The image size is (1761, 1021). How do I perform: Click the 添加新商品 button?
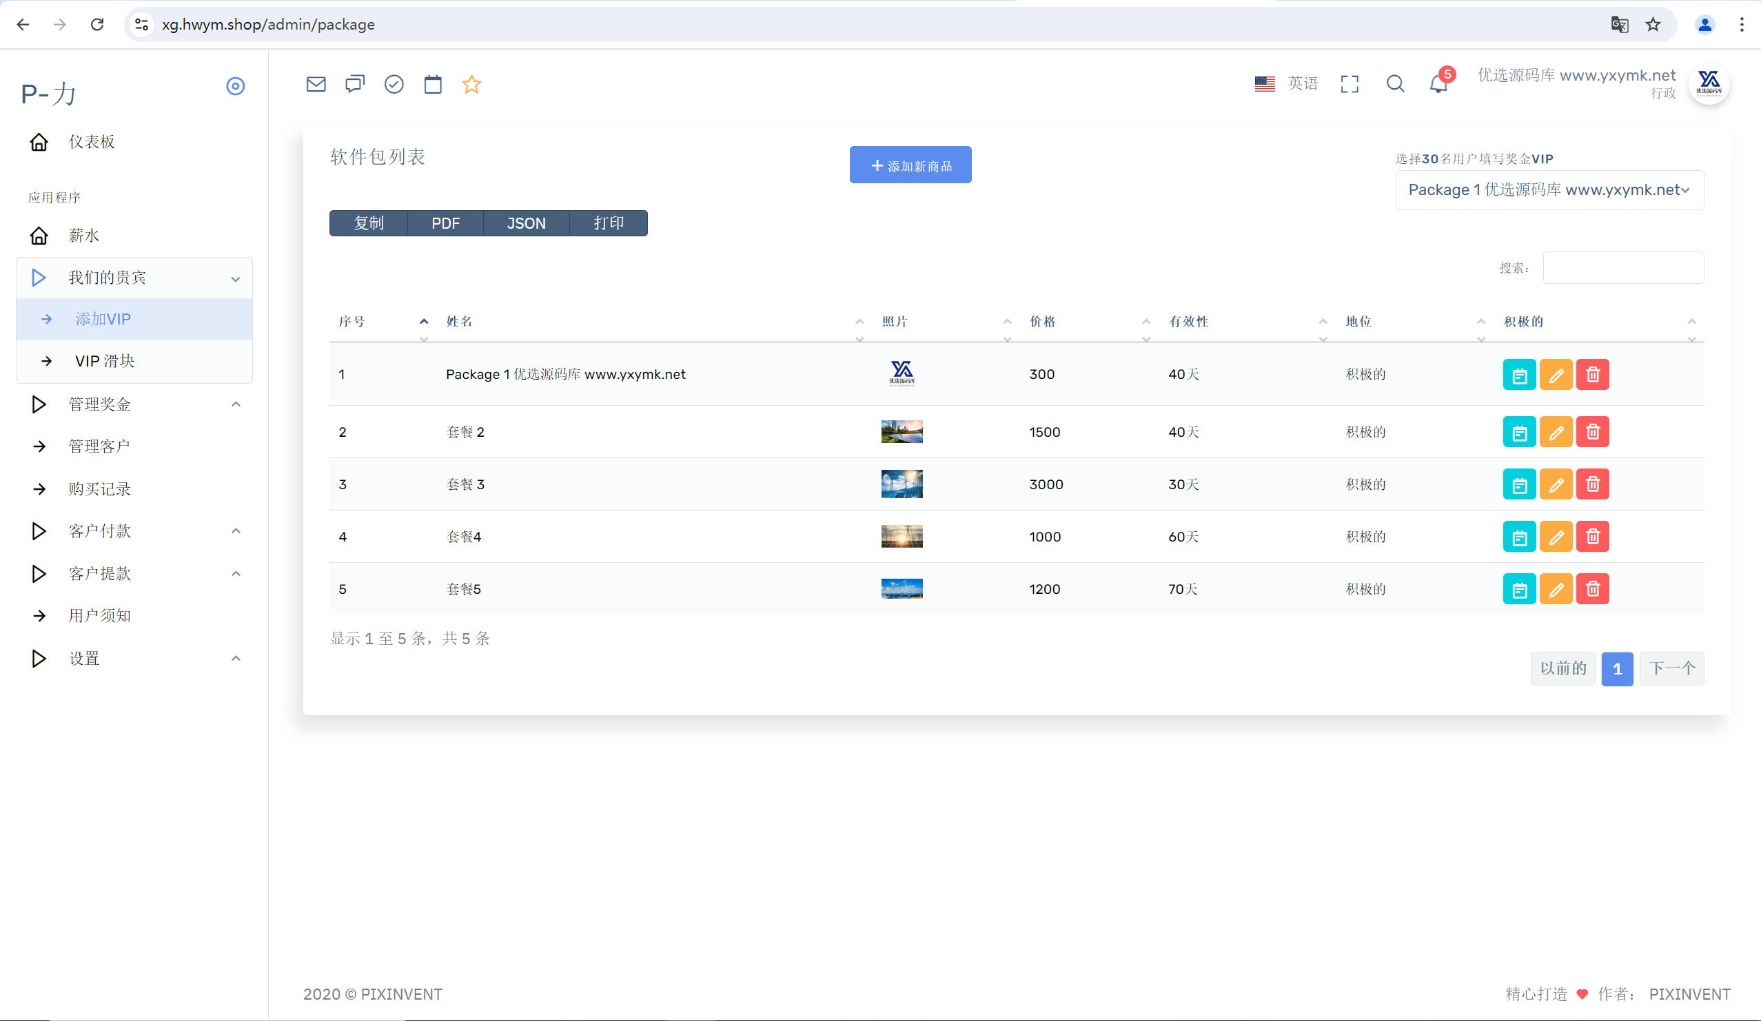point(910,165)
